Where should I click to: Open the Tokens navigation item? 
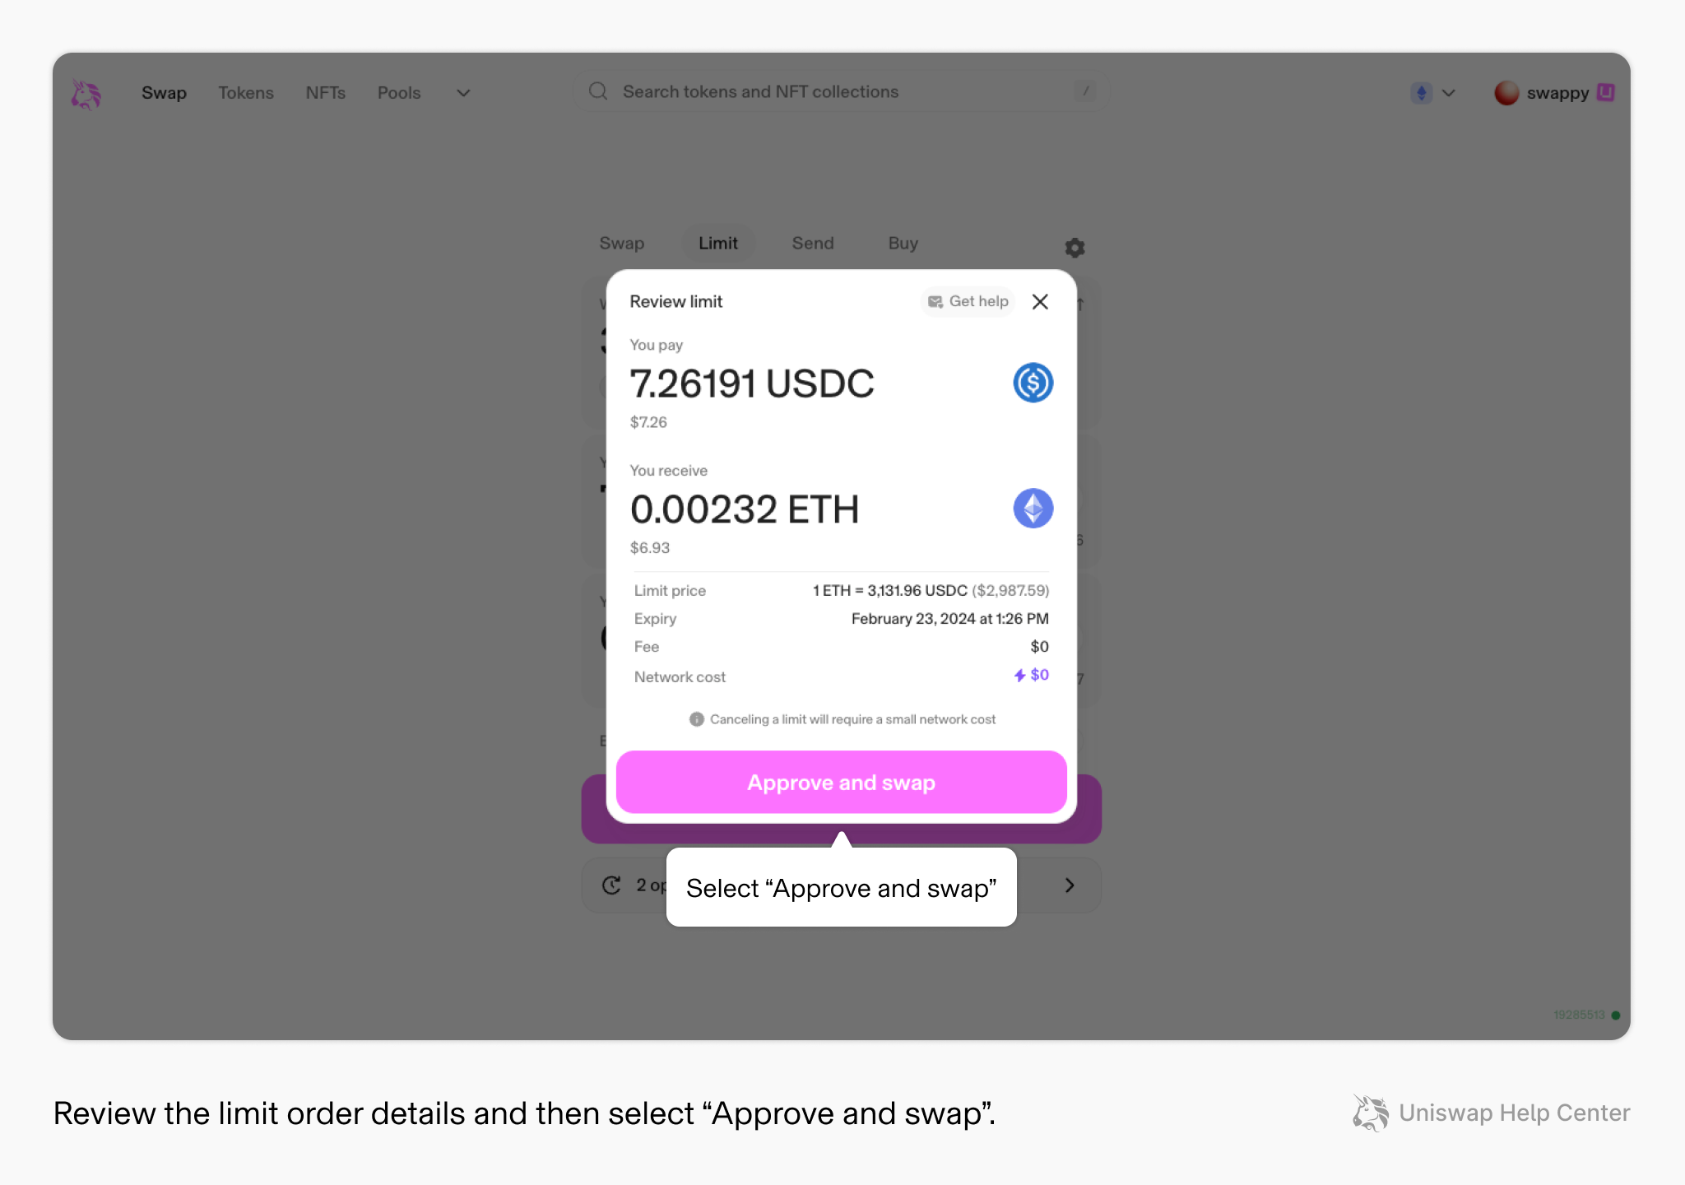pyautogui.click(x=246, y=93)
